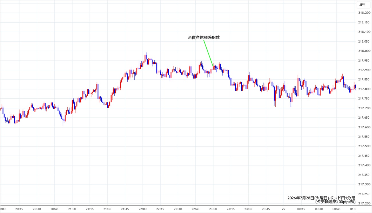
Task: Click the 消費者信頼感指数 annotation label
Action: pos(204,37)
